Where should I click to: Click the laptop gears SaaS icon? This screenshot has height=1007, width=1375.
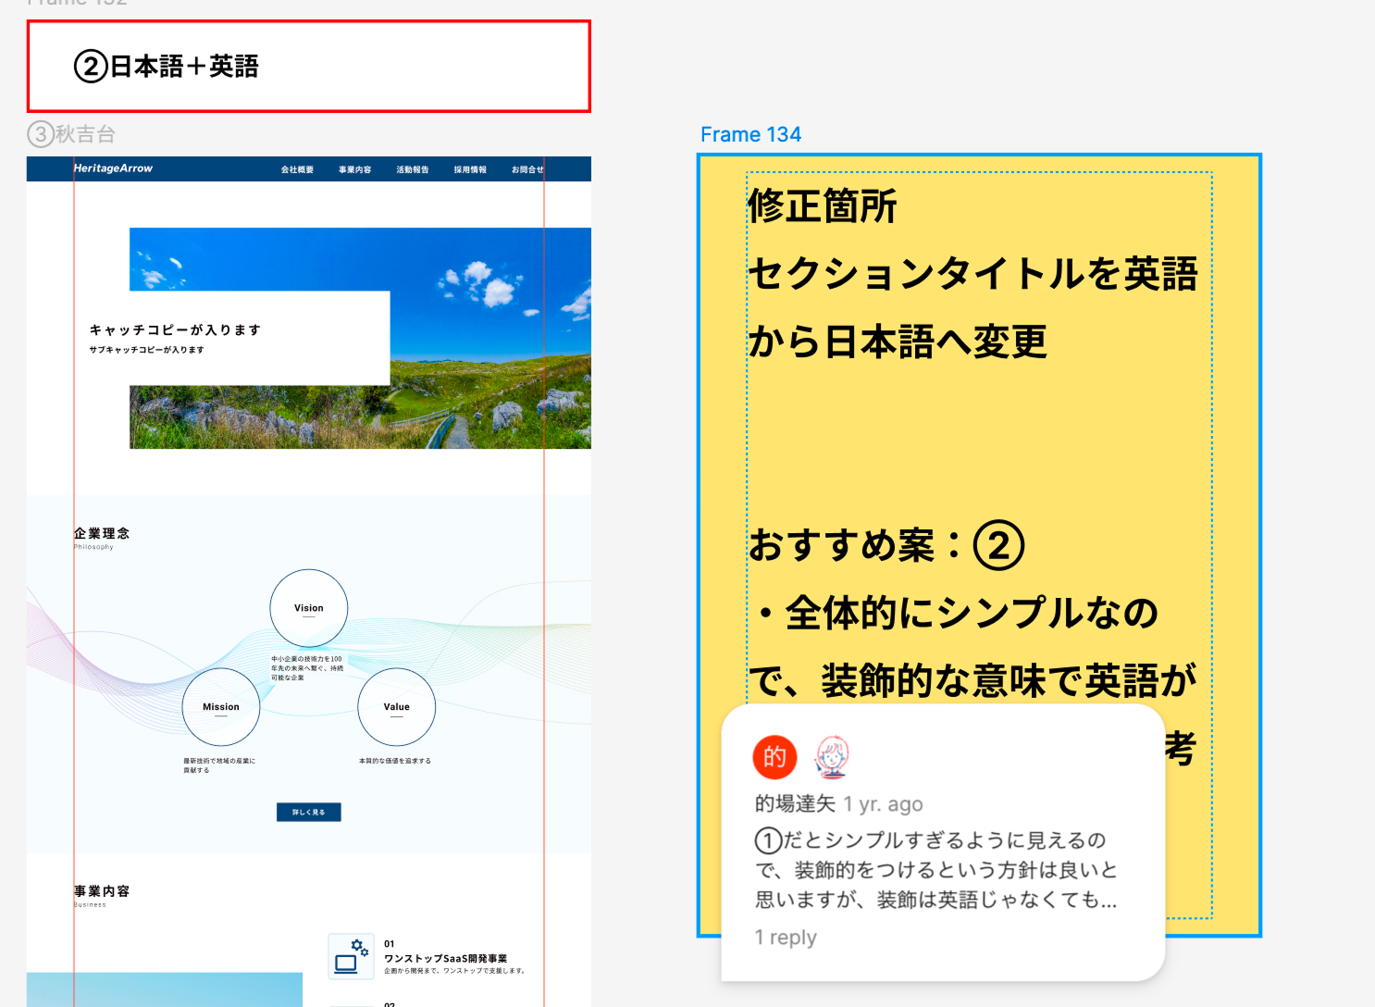click(x=352, y=956)
